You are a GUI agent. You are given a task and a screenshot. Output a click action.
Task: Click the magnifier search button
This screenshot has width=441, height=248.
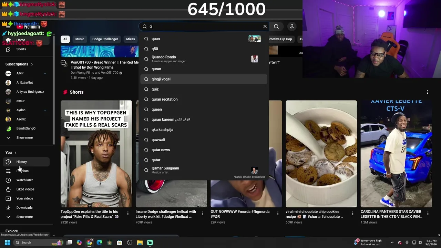click(276, 27)
